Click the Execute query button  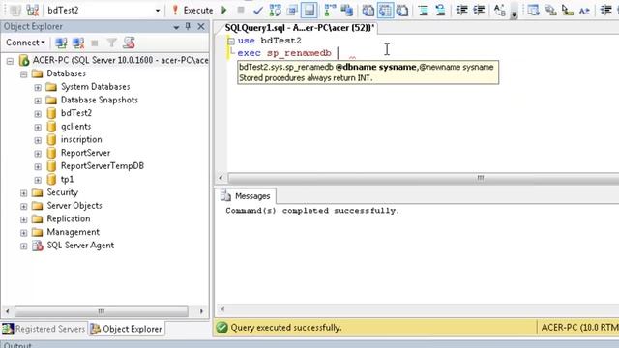click(192, 10)
